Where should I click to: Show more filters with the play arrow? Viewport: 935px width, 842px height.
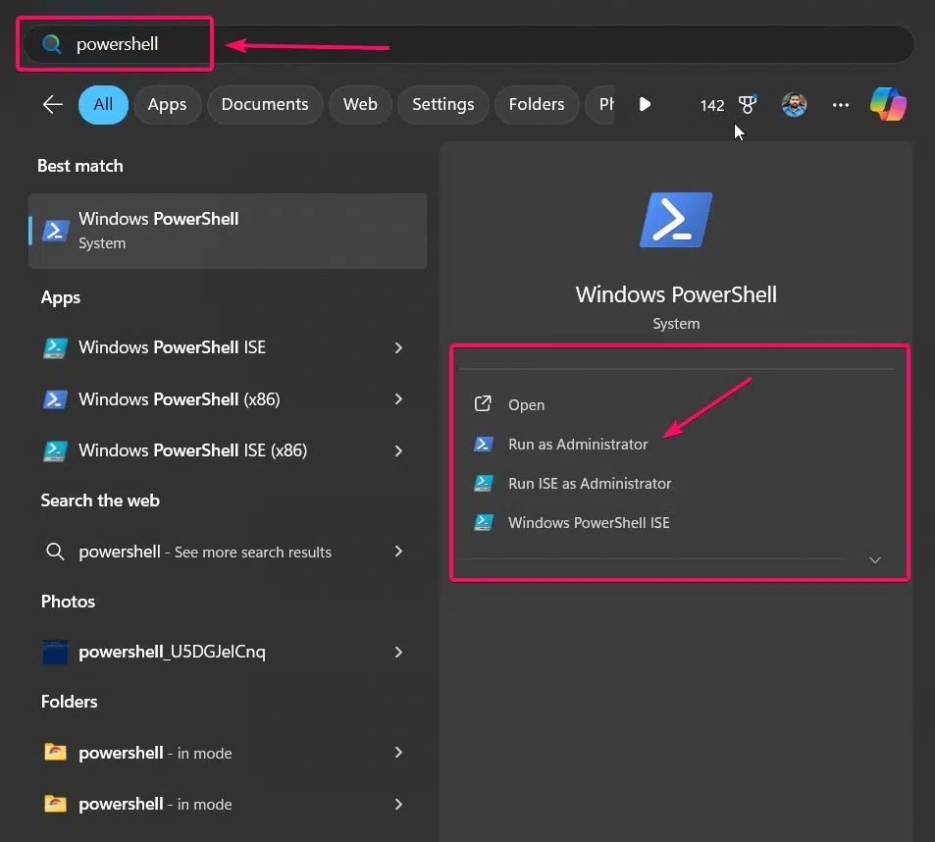click(x=645, y=104)
